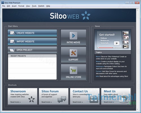The width and height of the screenshot is (141, 113).
Task: Click the Get started video progress bar
Action: pyautogui.click(x=109, y=48)
